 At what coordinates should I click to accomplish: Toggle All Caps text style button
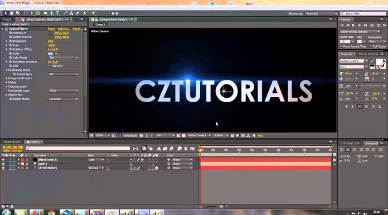coord(360,107)
